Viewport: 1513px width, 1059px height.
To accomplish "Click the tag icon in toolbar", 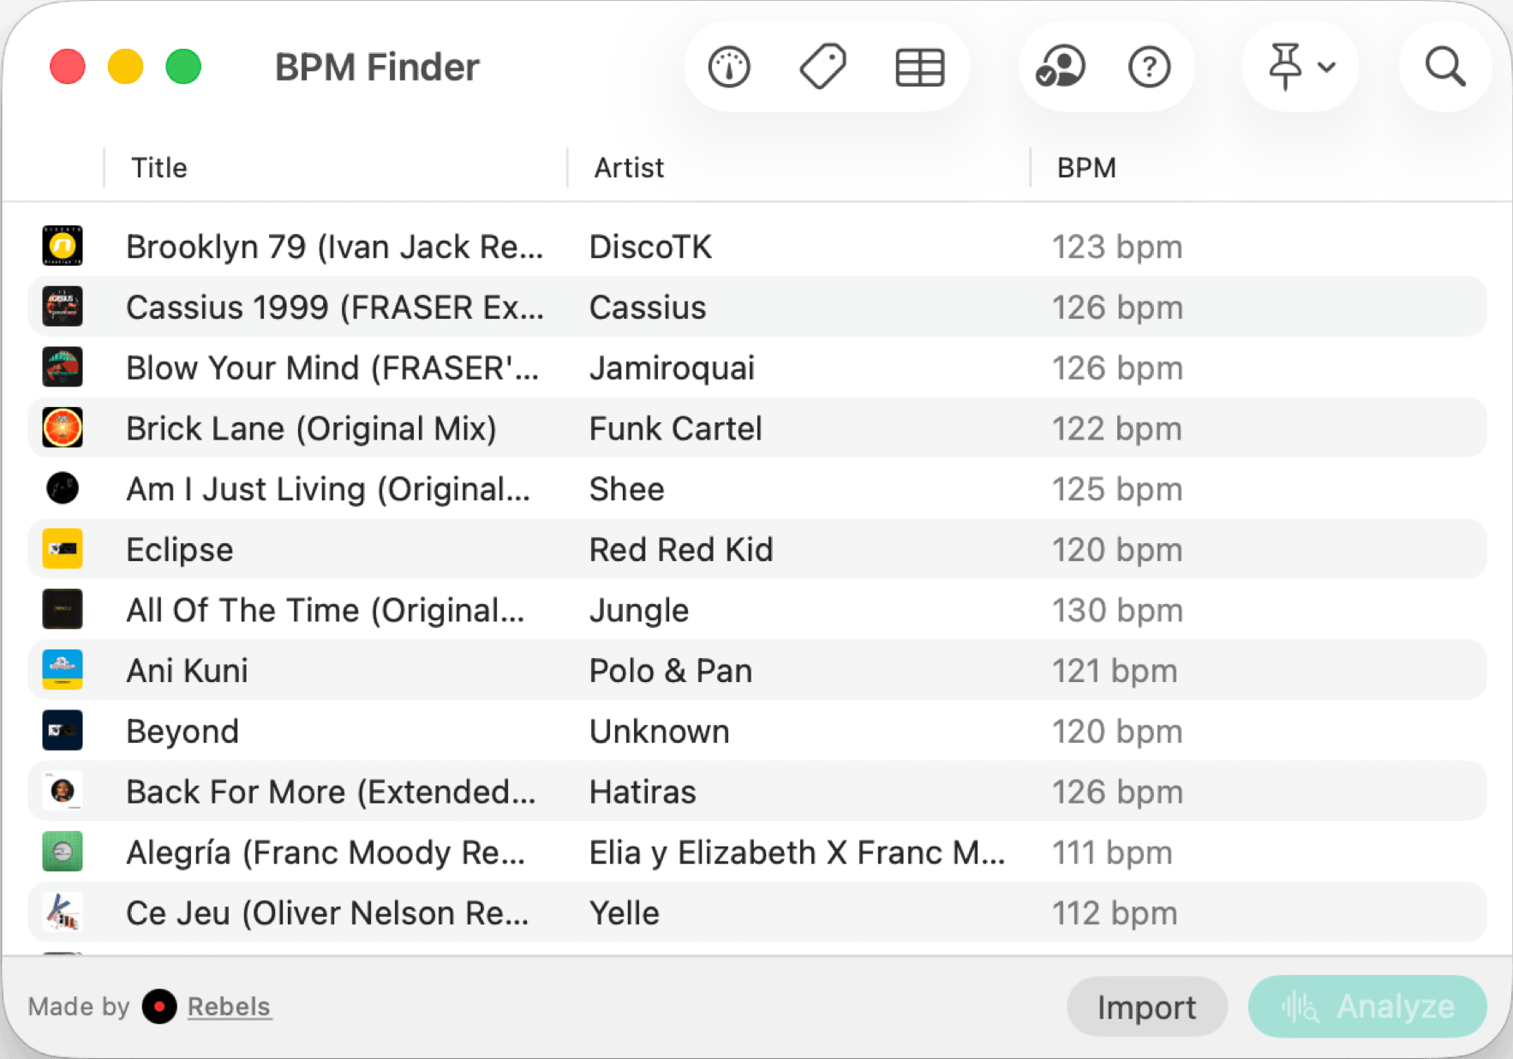I will click(823, 67).
